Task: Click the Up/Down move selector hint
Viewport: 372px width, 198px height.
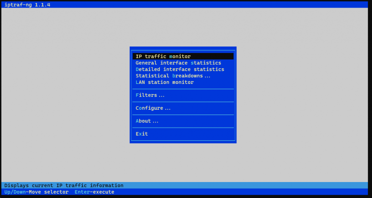Action: 36,192
